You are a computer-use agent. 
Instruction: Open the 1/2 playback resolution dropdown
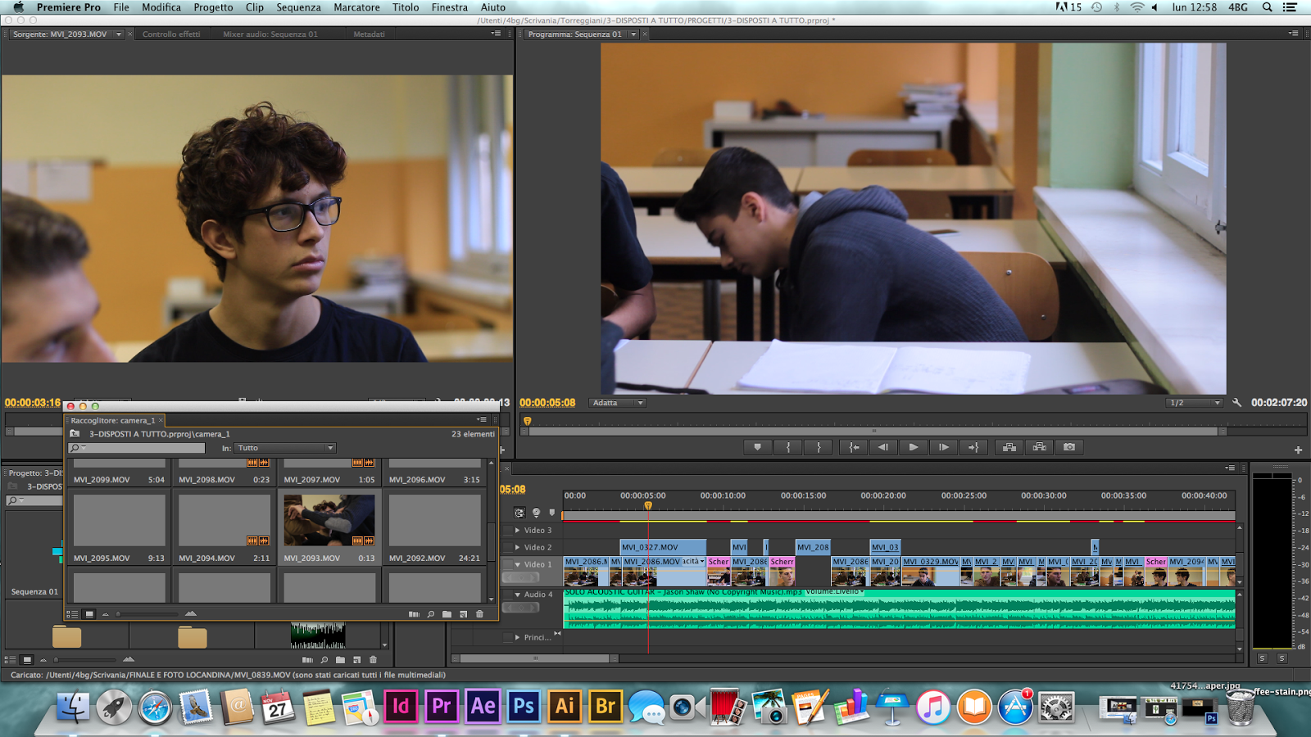[x=1194, y=403]
